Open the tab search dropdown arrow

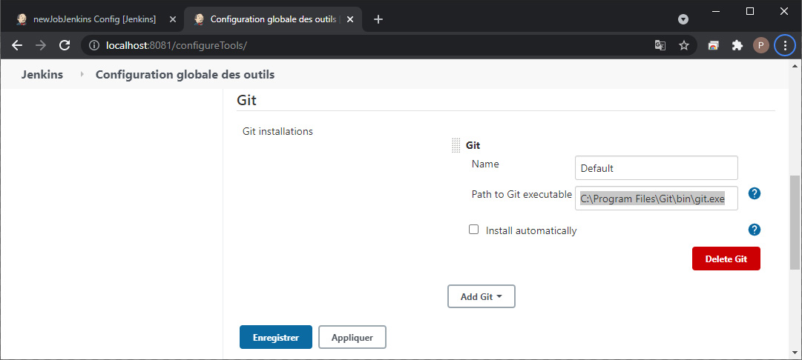(x=683, y=19)
